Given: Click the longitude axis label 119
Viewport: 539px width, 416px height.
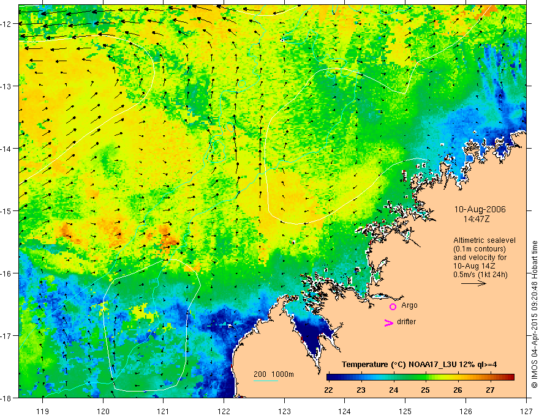Looking at the screenshot, I should coord(43,411).
